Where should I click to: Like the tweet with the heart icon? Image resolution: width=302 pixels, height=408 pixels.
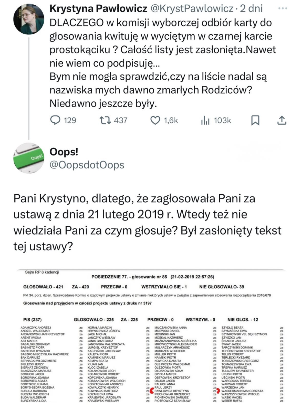click(x=155, y=120)
